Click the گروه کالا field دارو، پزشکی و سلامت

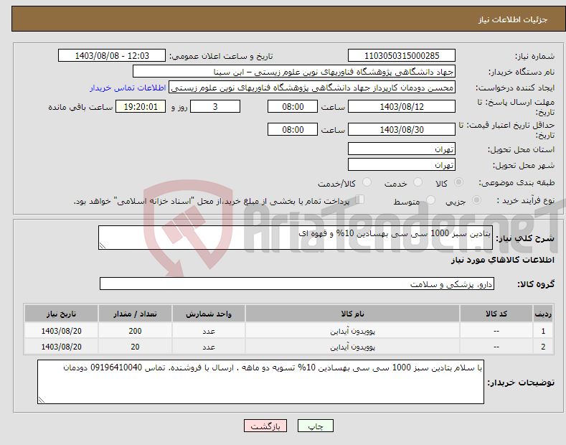pos(297,284)
